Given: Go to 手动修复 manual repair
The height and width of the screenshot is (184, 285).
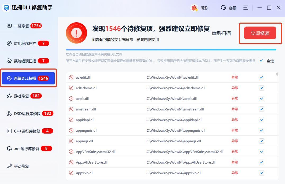Looking at the screenshot, I should [x=21, y=166].
